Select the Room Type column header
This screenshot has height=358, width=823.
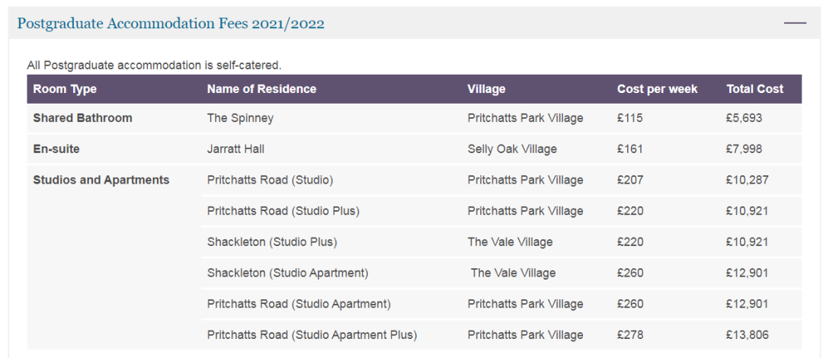coord(65,89)
